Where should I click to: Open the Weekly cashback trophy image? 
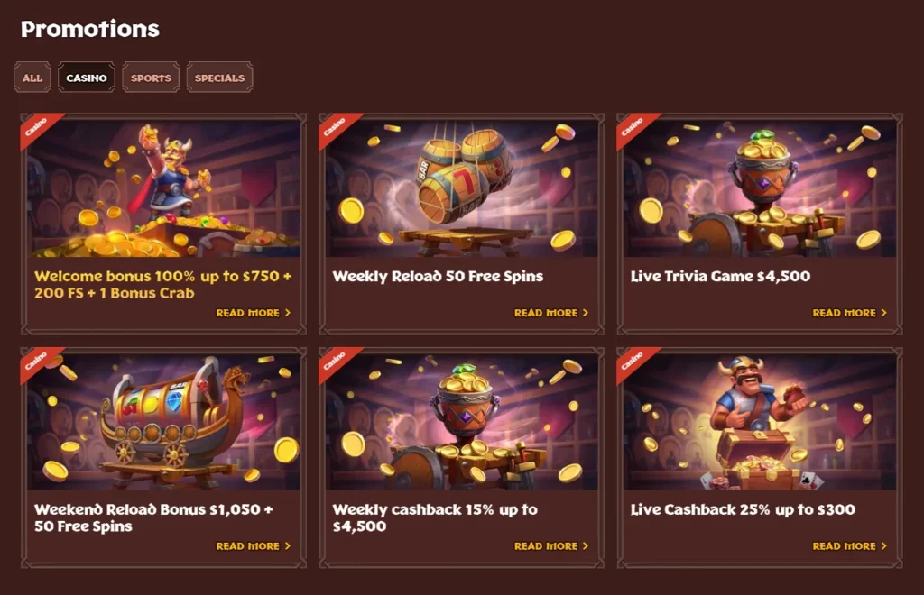(462, 422)
